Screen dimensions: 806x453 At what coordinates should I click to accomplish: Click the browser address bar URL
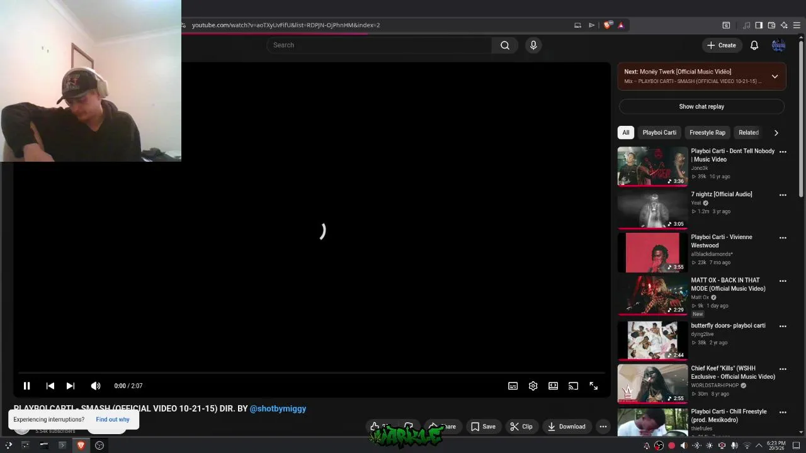pos(286,25)
